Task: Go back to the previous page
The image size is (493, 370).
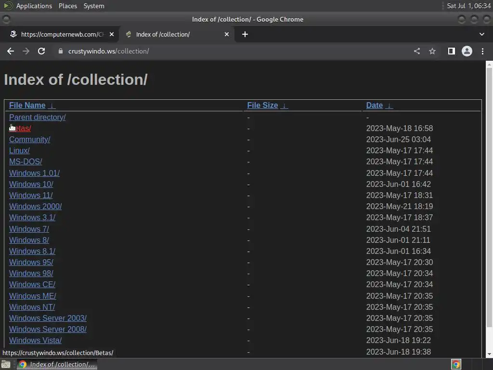Action: [11, 51]
